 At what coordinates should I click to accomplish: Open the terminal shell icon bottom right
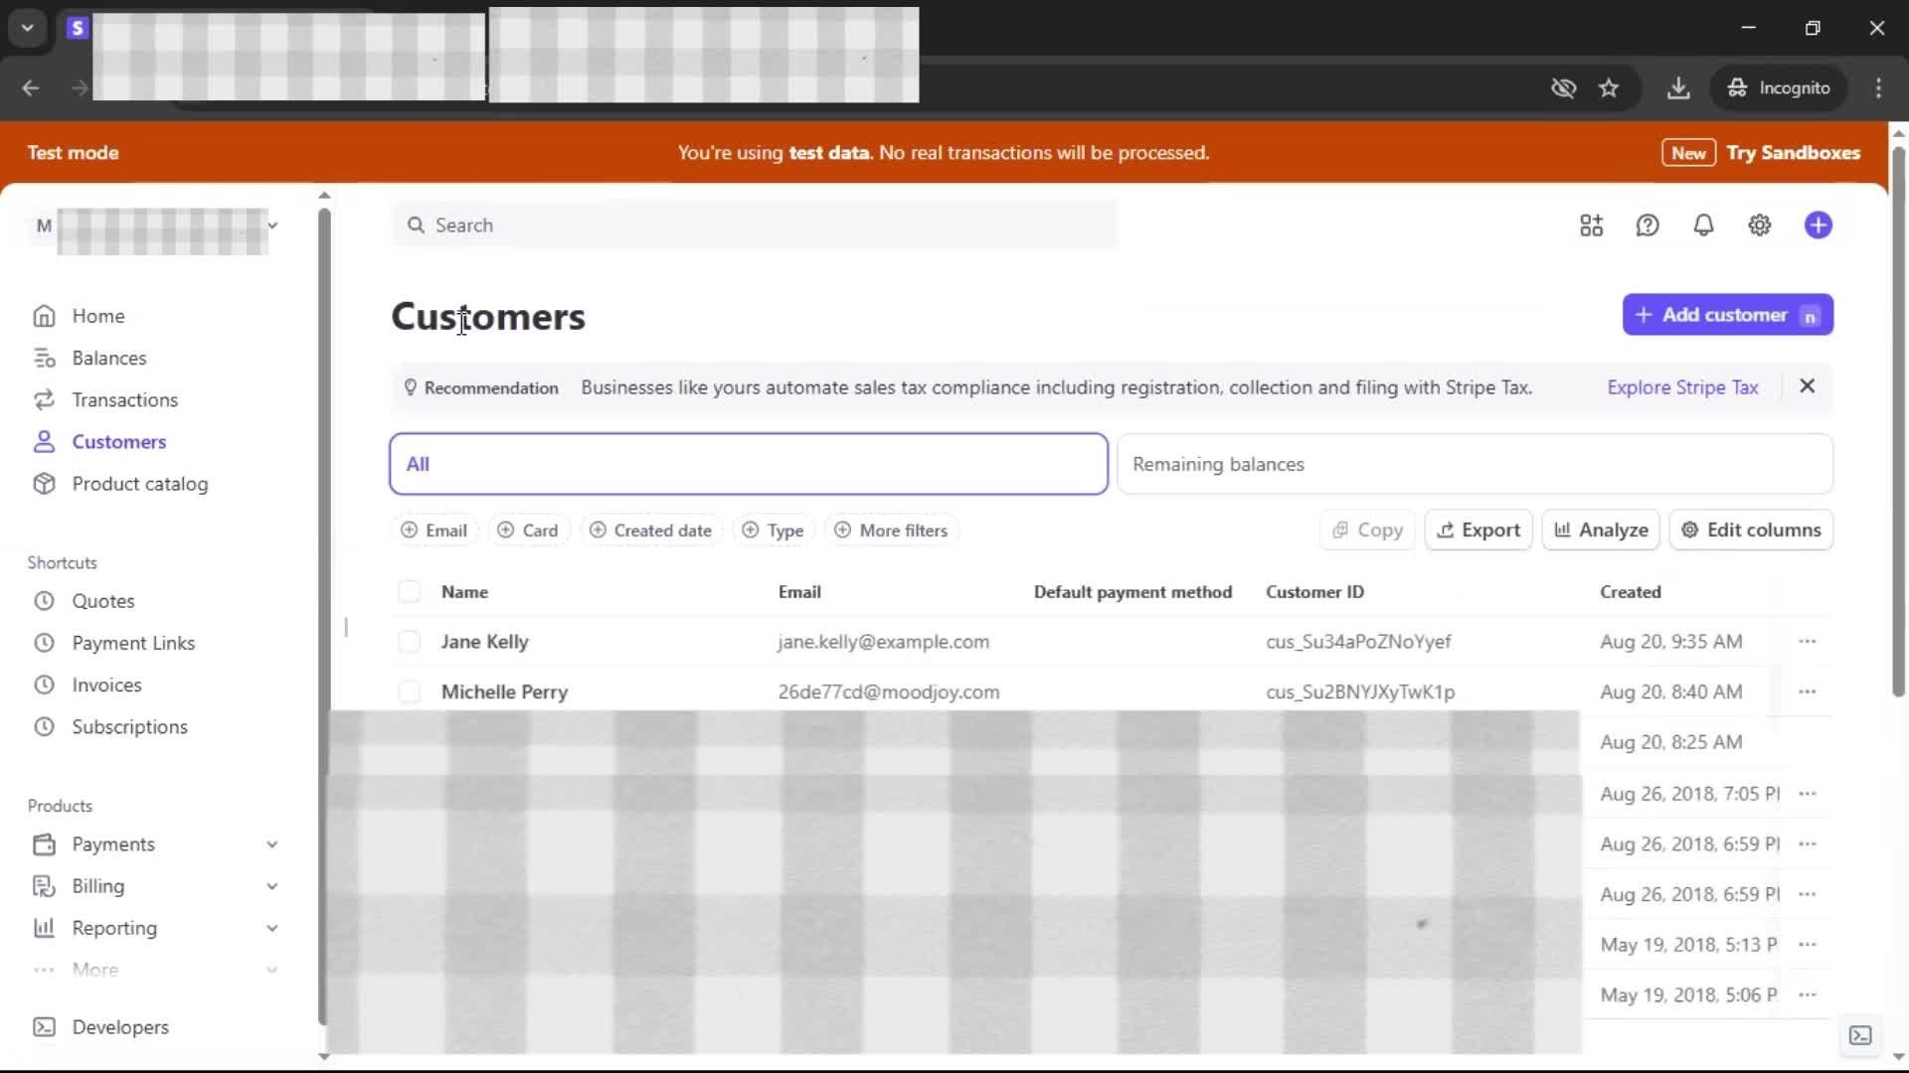coord(1859,1035)
